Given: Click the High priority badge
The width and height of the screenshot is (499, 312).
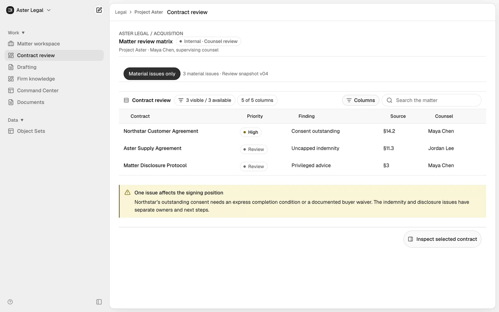Looking at the screenshot, I should click(251, 132).
